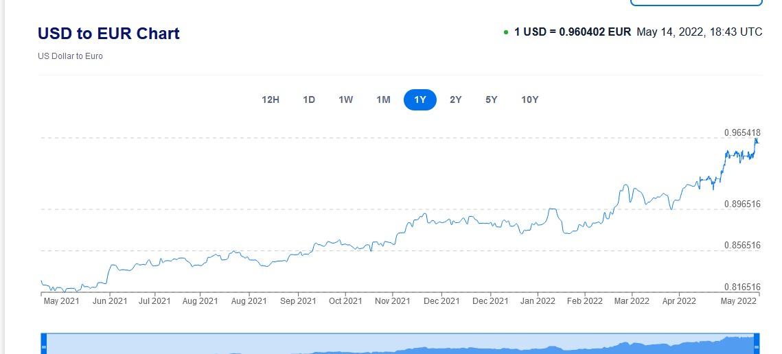Click the 1 USD = 0.960402 EUR rate

[573, 32]
